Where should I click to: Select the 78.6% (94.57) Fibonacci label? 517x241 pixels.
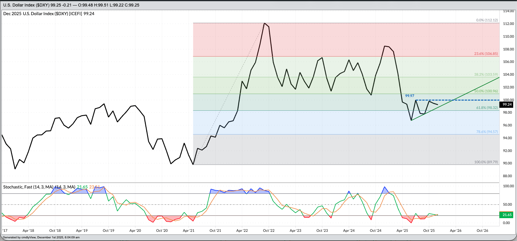pyautogui.click(x=487, y=131)
